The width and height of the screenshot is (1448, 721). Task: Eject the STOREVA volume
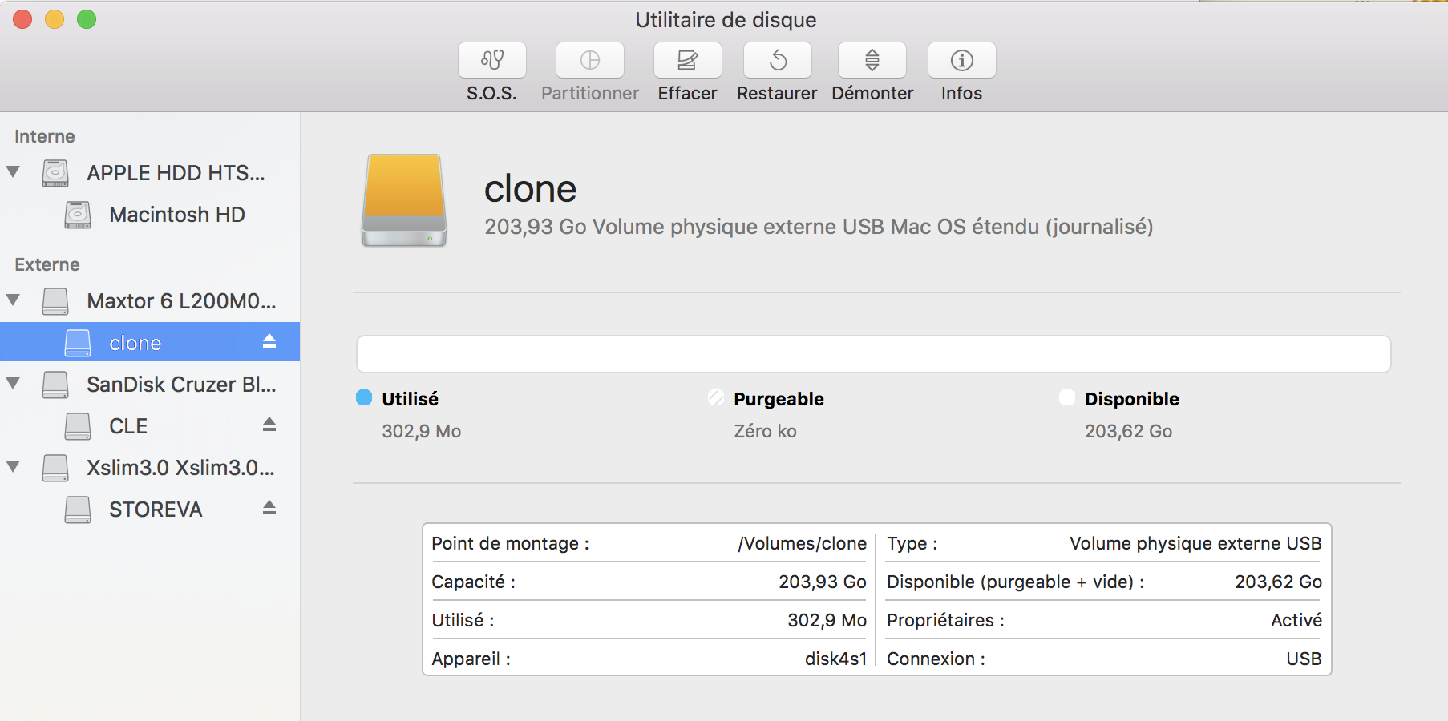[x=269, y=508]
